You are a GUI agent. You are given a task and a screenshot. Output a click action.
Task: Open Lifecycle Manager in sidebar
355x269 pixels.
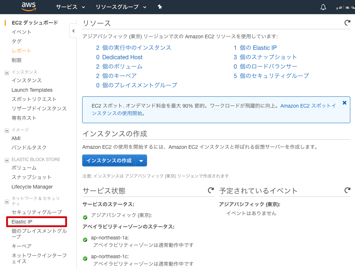[x=32, y=187]
